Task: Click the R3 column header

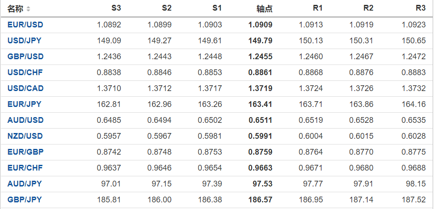Action: coord(420,8)
